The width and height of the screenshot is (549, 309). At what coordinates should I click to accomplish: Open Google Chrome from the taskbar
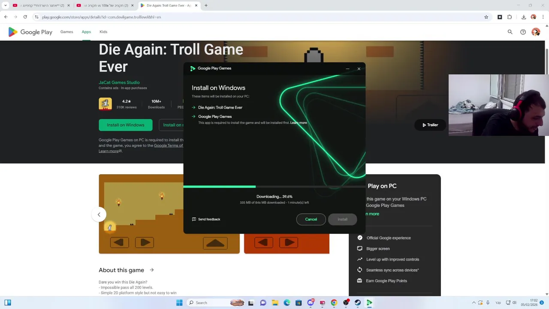[x=334, y=303]
